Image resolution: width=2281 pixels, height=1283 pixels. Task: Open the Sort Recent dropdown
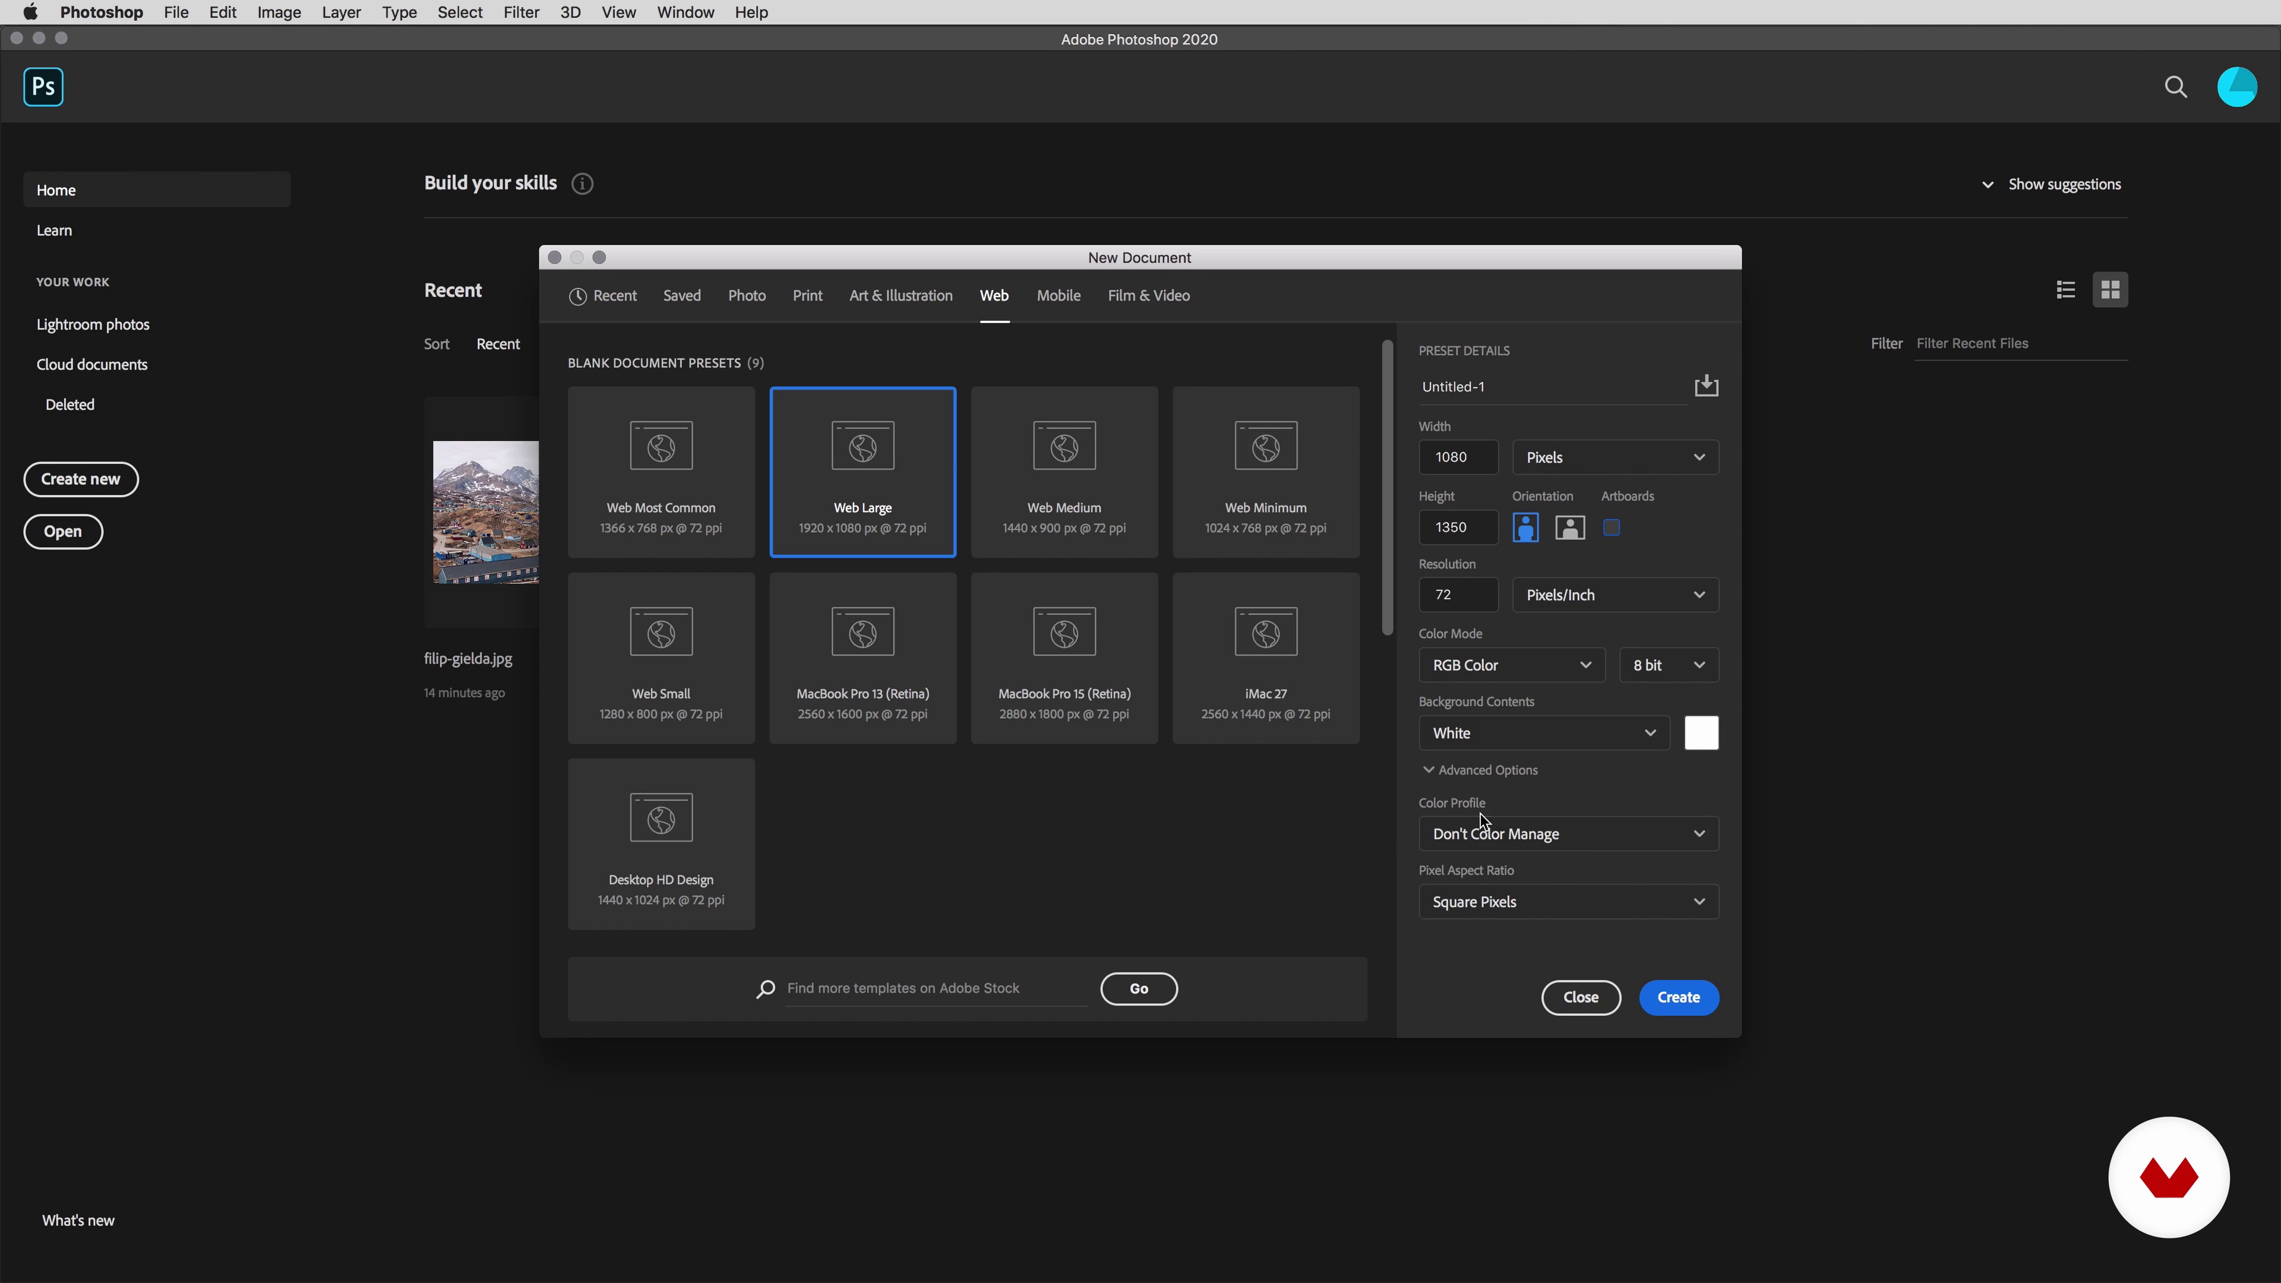pos(498,345)
